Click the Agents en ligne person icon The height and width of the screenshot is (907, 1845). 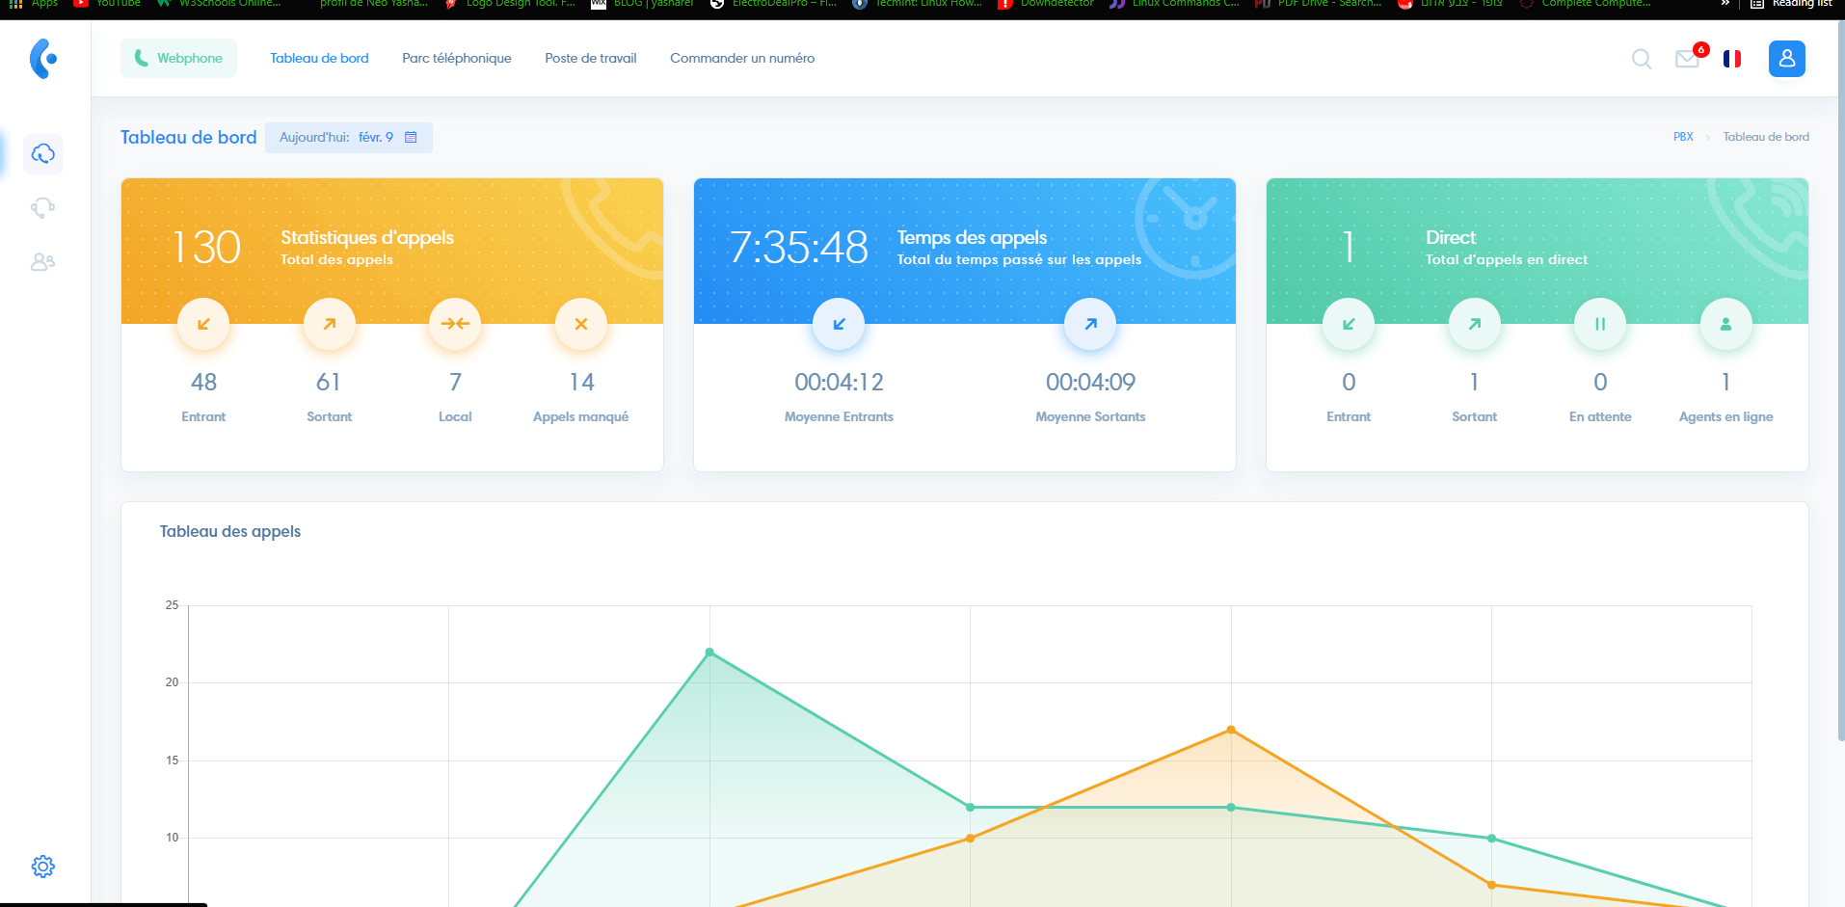[1725, 324]
